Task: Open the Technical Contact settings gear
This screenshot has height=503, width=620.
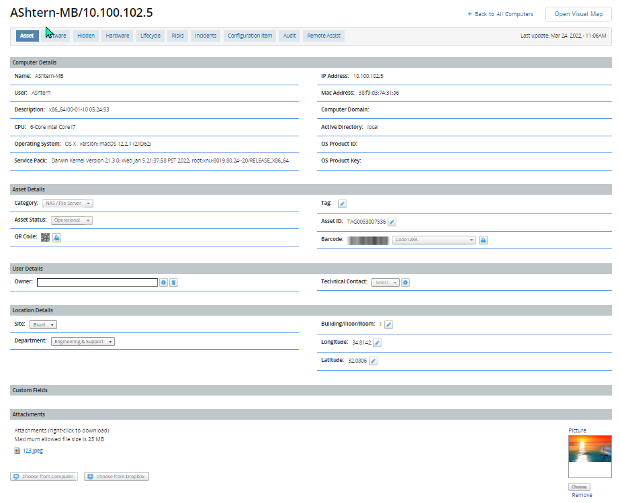Action: click(406, 283)
